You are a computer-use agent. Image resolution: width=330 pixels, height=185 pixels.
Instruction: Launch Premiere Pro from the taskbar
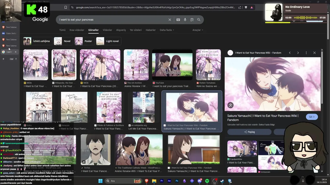(162, 181)
